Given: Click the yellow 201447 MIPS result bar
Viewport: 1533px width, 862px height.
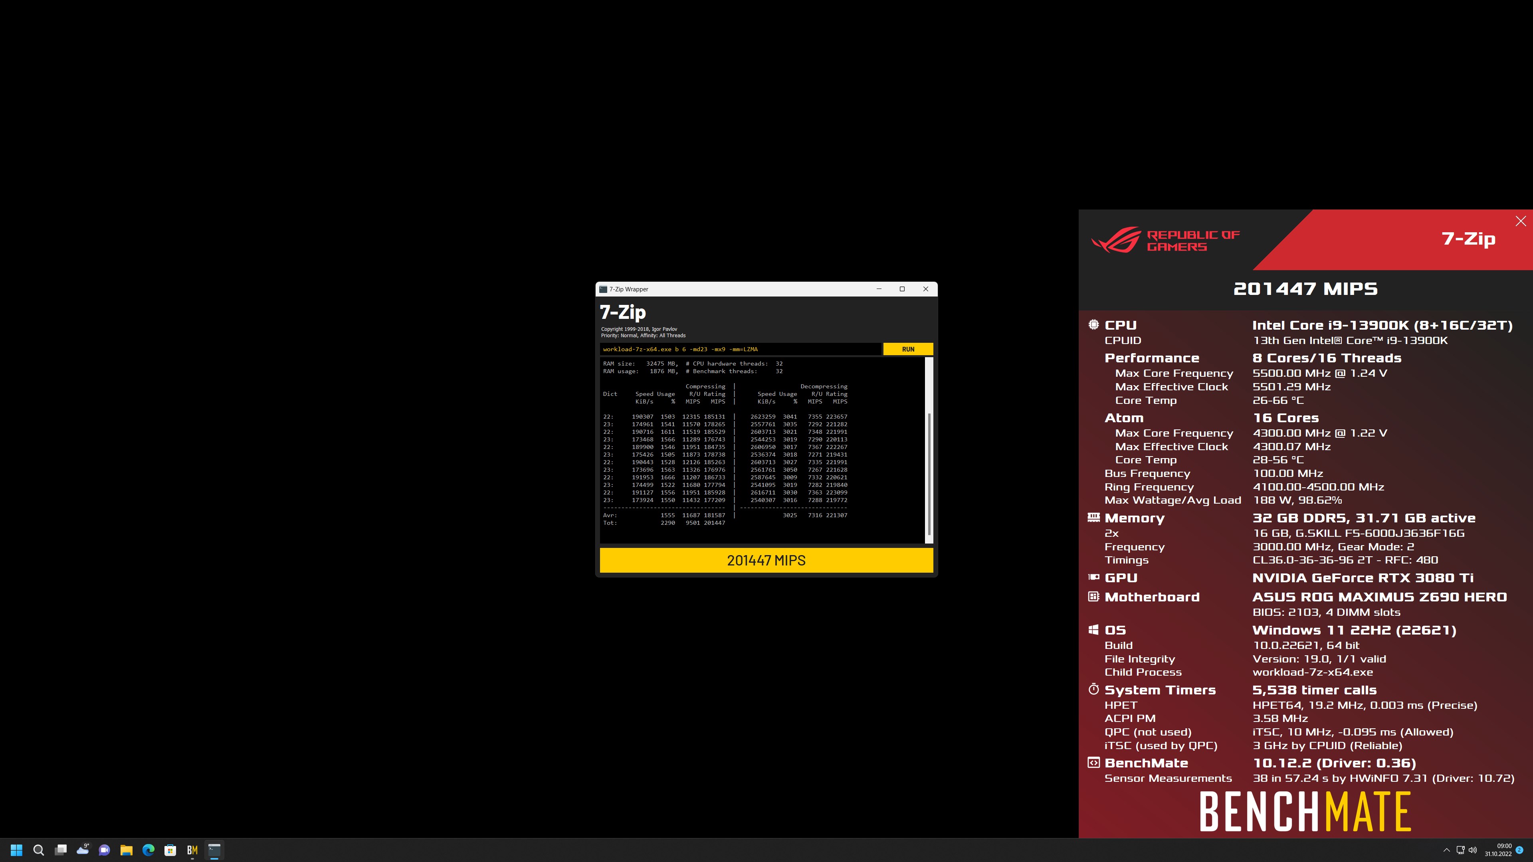Looking at the screenshot, I should pyautogui.click(x=766, y=560).
